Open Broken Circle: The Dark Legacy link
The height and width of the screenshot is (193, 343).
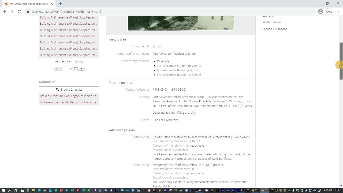point(69,96)
